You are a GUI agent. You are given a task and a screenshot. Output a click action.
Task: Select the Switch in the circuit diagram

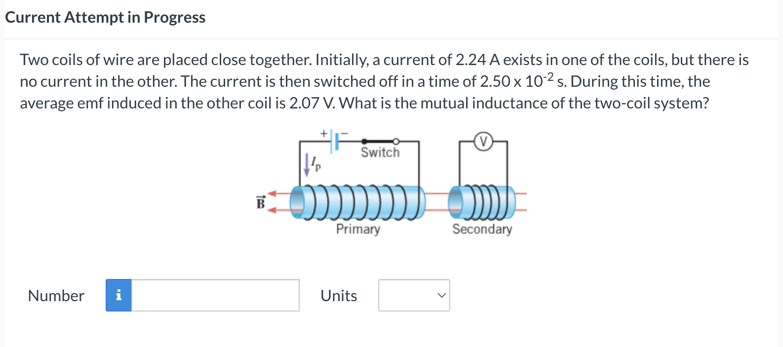click(x=380, y=140)
